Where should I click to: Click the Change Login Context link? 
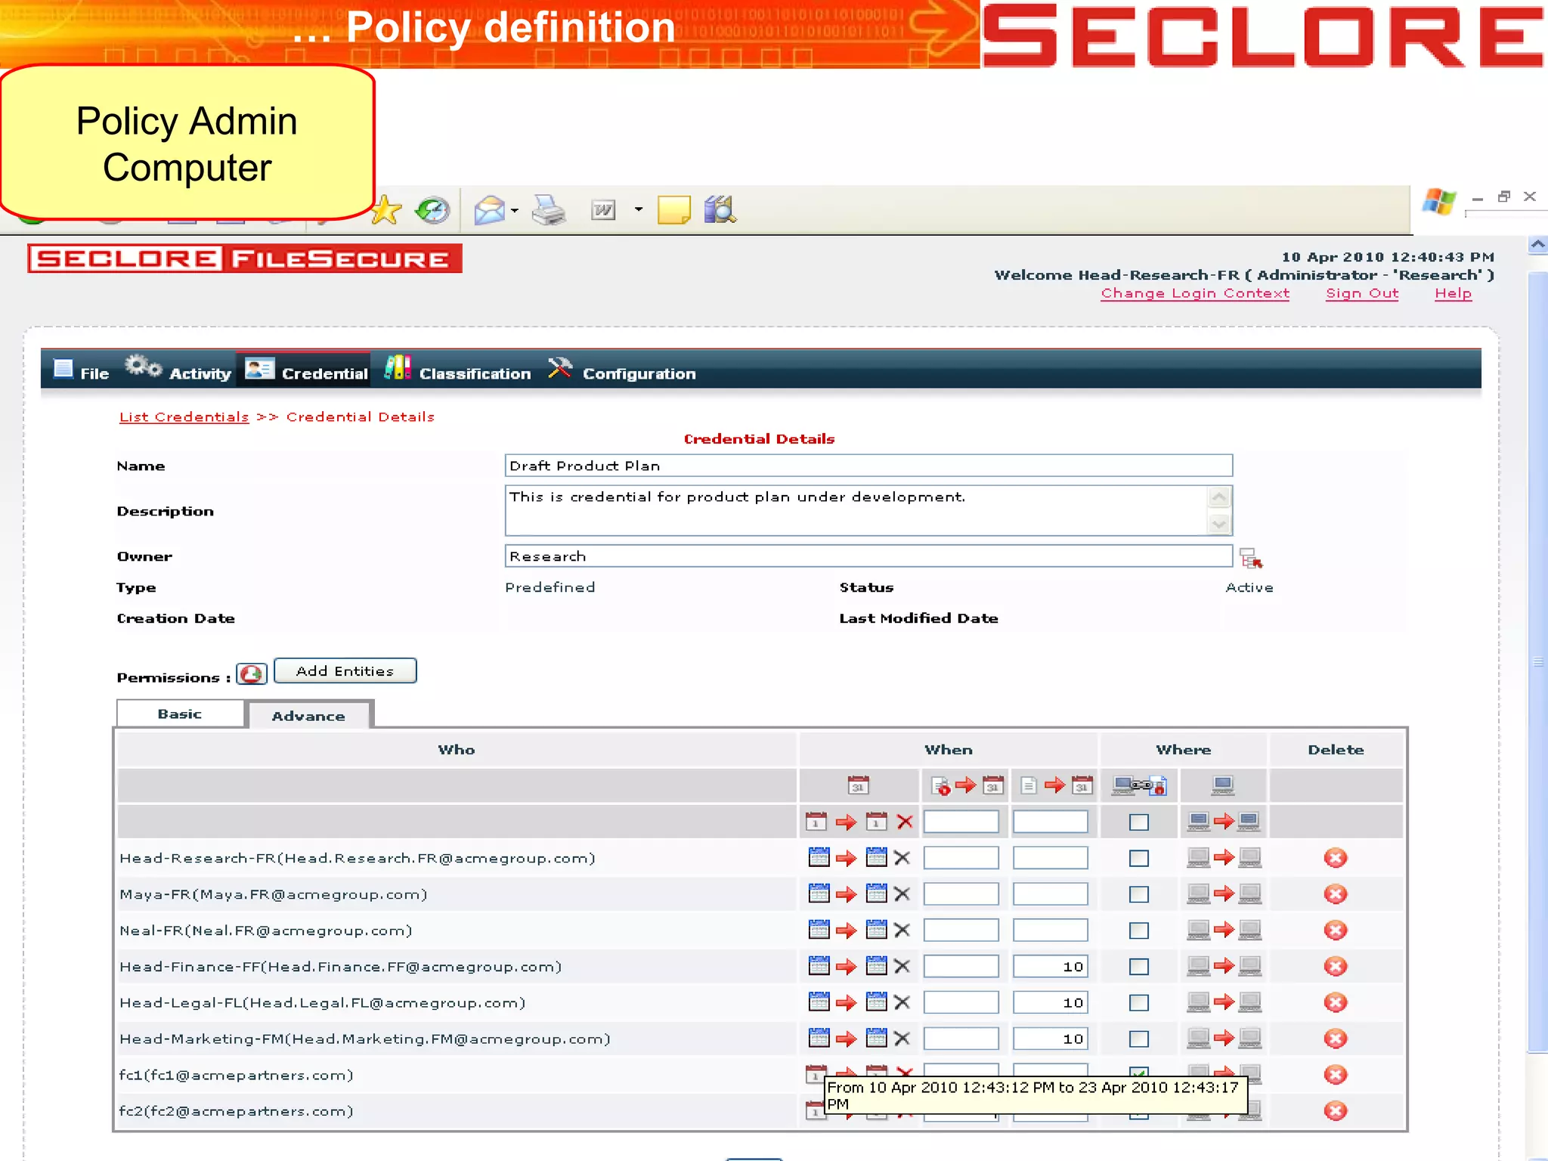1195,293
